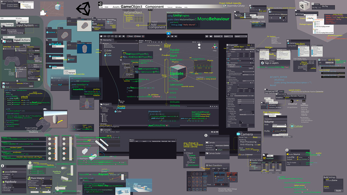Click the large package box icon

coord(304,5)
